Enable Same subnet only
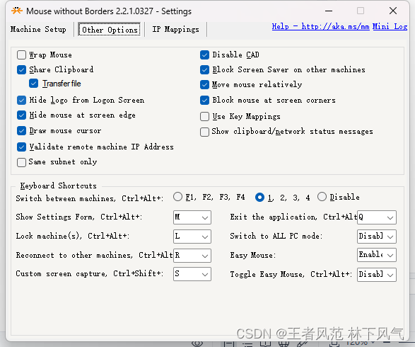This screenshot has height=347, width=415. 21,162
